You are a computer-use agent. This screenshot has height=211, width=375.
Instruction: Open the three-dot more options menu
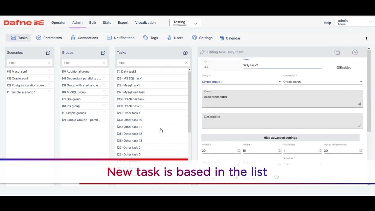click(x=367, y=38)
